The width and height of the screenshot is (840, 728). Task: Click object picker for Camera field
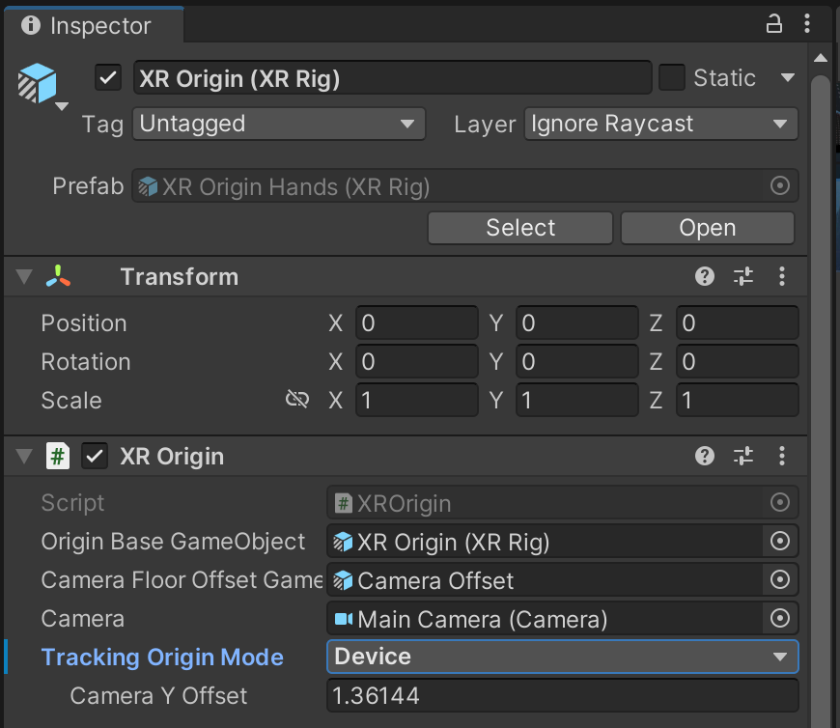tap(779, 619)
